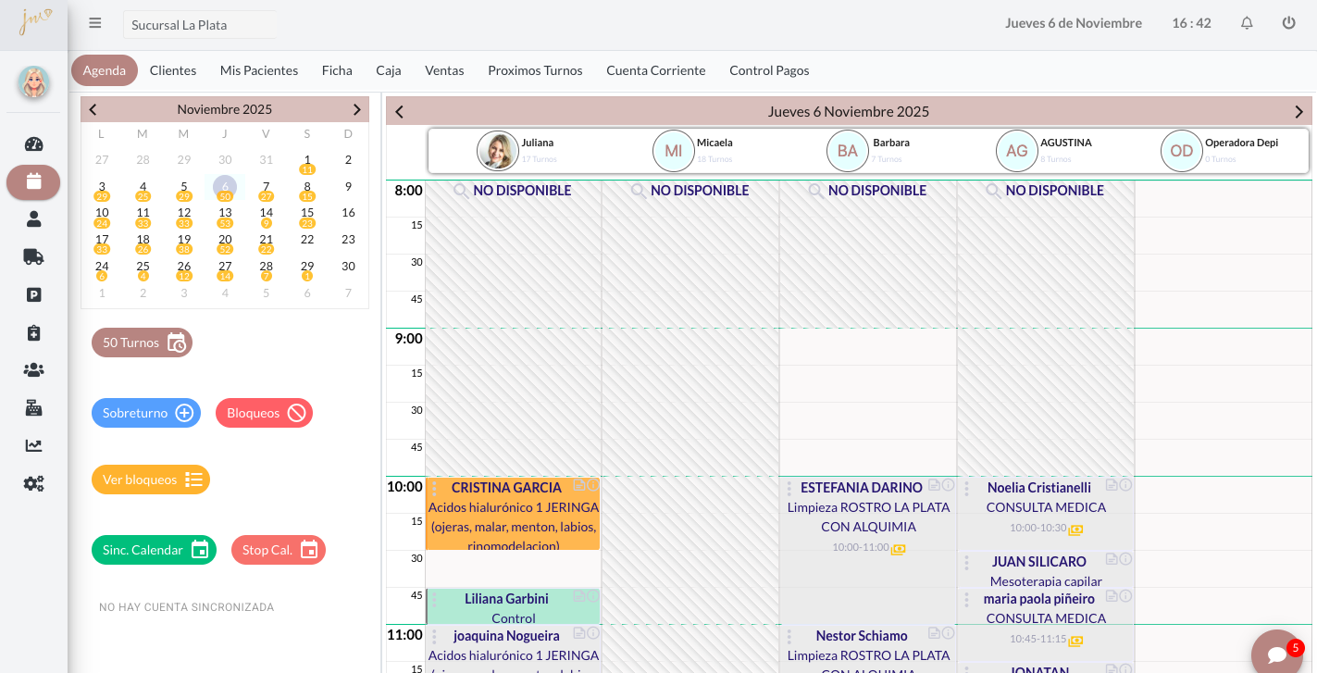Open the dashboard speedometer sidebar icon
The height and width of the screenshot is (673, 1317).
click(x=34, y=144)
